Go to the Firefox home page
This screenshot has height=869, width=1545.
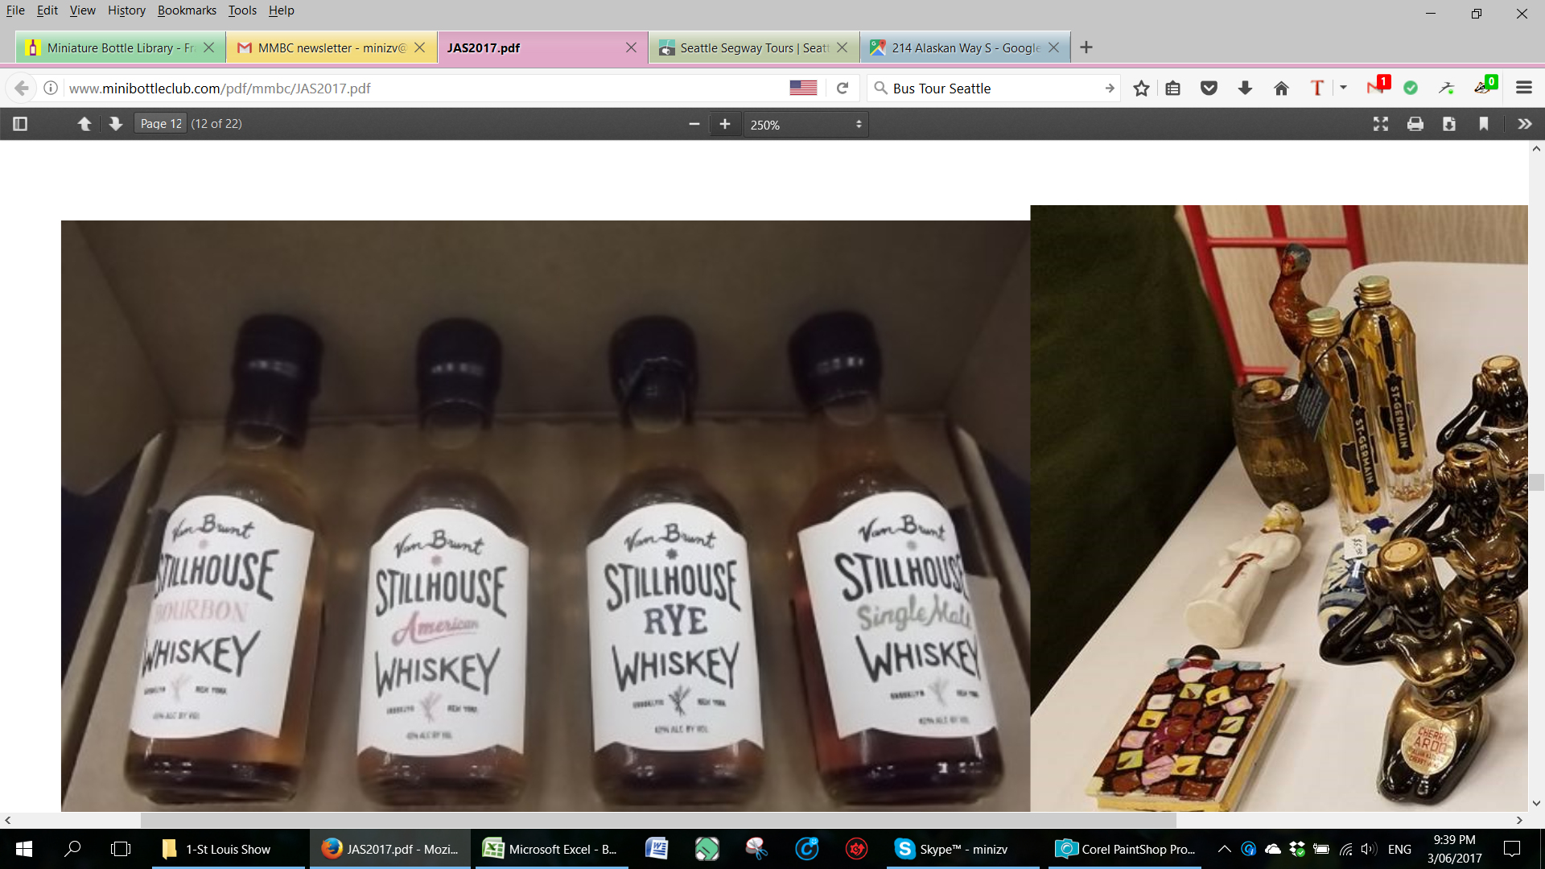point(1281,89)
